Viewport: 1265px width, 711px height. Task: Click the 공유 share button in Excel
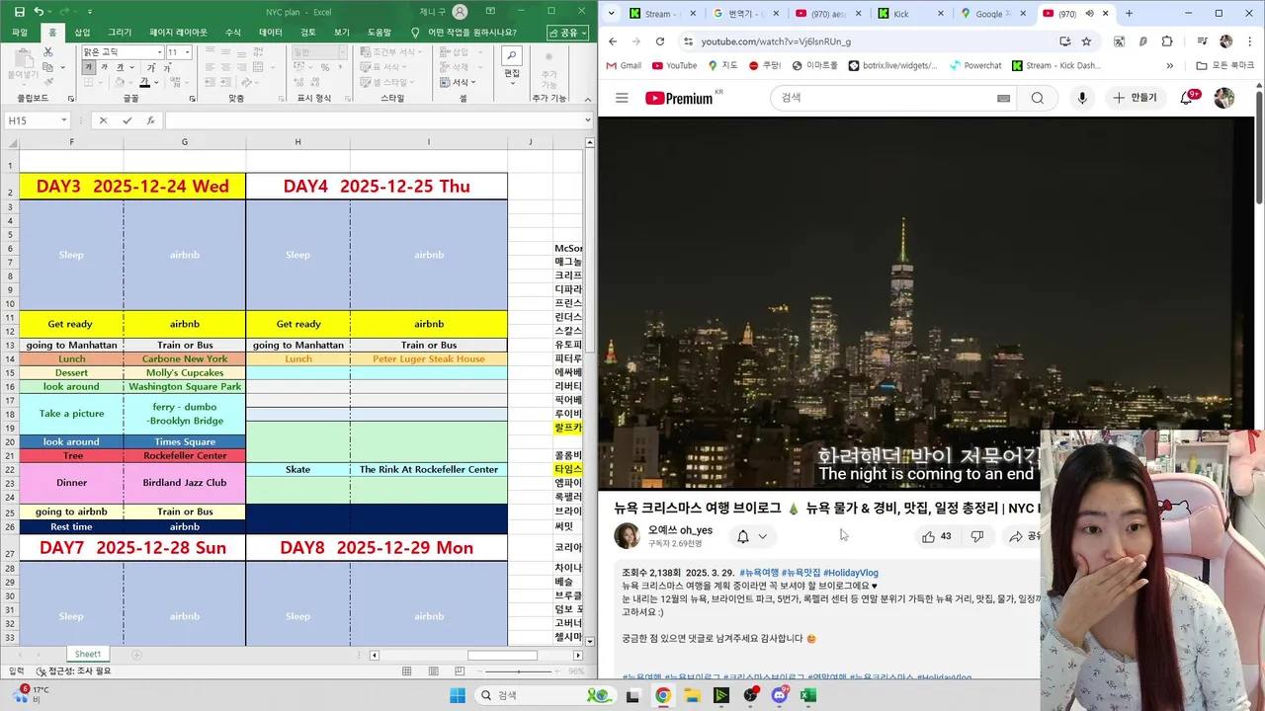coord(567,33)
